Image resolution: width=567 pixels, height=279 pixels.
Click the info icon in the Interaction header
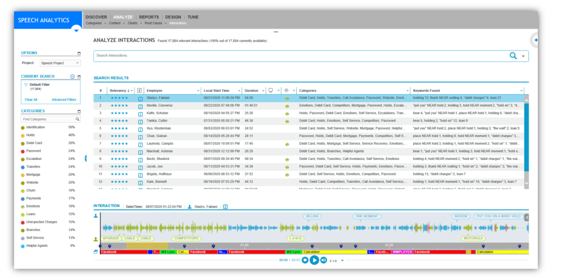tap(225, 207)
